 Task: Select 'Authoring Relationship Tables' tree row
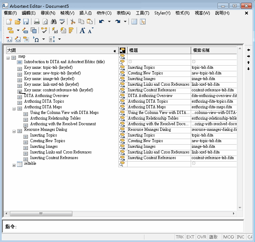55,118
